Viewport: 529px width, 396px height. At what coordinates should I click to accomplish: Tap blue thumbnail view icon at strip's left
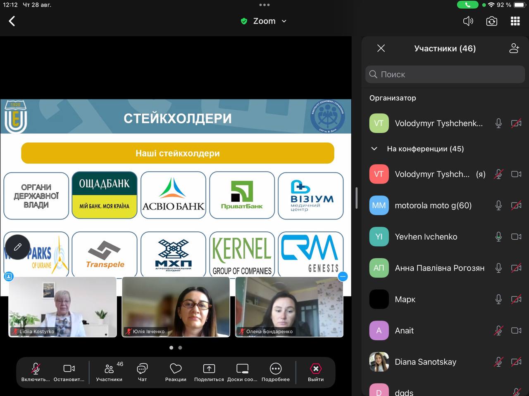(x=9, y=276)
